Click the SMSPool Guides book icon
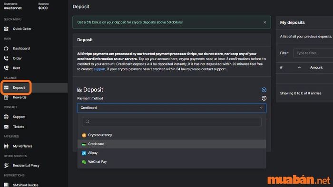This screenshot has height=187, width=333. 6,185
